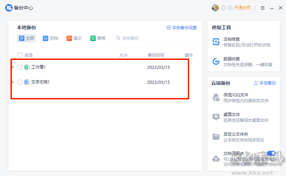Click the 备份中心 app logo icon

tap(9, 8)
